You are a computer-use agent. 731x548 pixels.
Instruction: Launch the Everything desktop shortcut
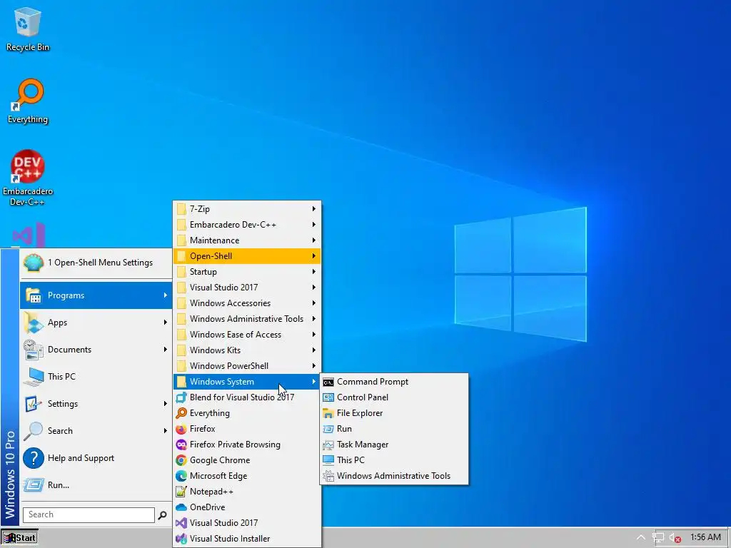28,101
